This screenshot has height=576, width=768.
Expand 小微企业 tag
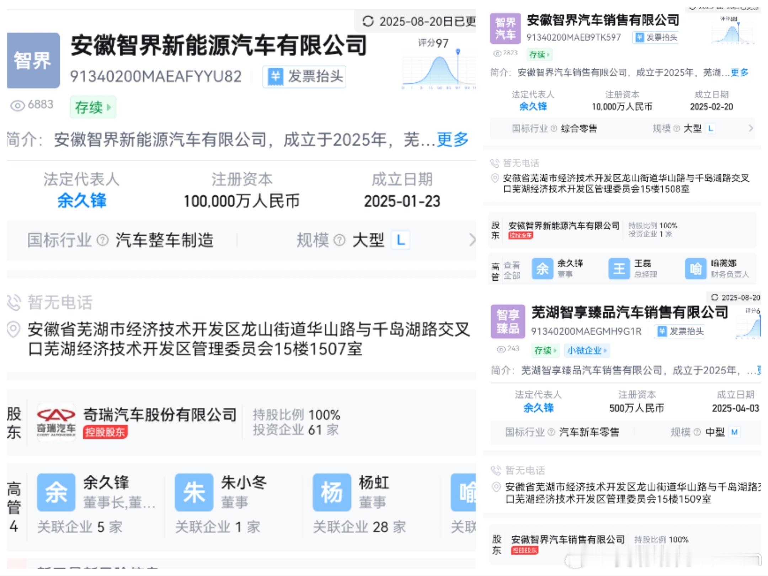click(x=587, y=350)
